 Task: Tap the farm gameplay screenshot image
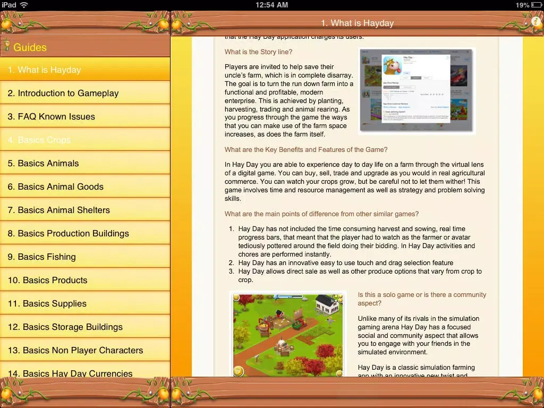point(288,335)
